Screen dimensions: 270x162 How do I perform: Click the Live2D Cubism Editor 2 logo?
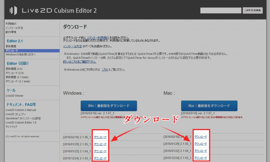click(x=53, y=11)
